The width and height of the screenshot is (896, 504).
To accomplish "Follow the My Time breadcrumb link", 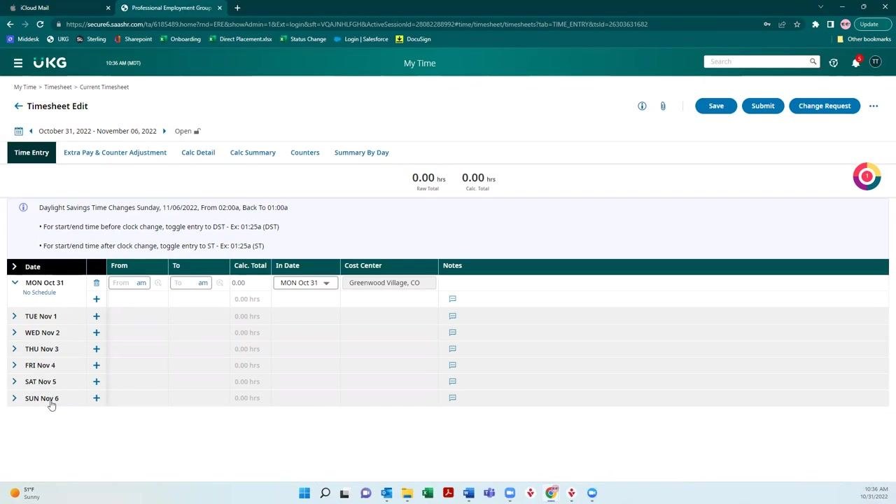I will (24, 87).
